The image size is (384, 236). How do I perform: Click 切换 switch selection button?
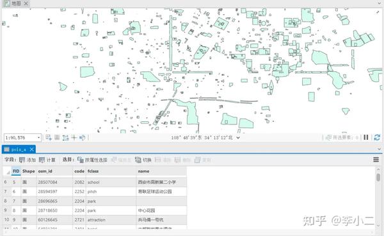point(143,160)
